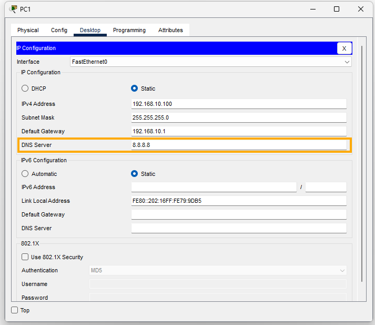Go to the Programming tab
The width and height of the screenshot is (375, 325).
click(x=129, y=30)
